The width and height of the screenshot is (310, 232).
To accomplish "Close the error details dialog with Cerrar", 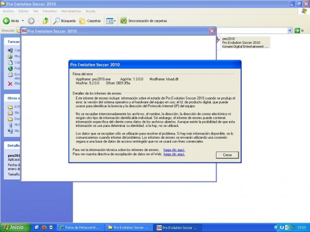I will point(227,155).
